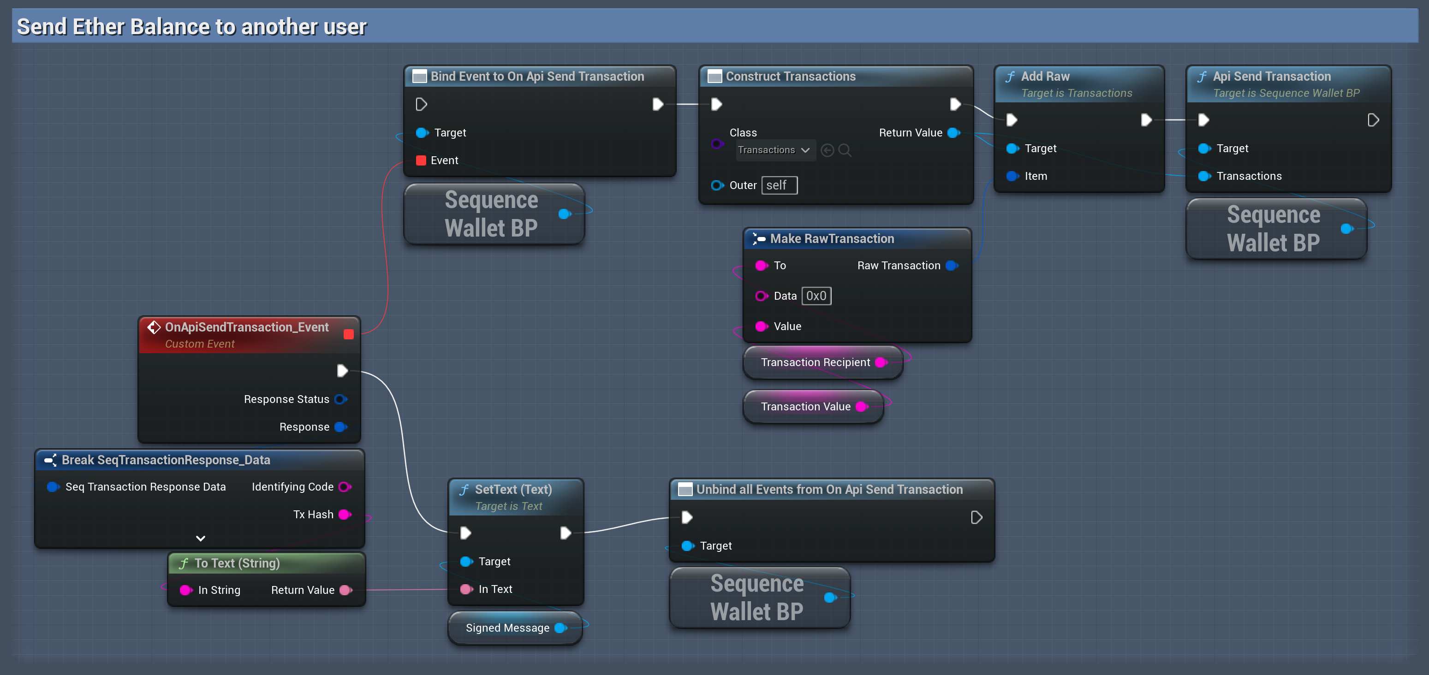
Task: Select the Transaction Recipient variable node
Action: coord(815,363)
